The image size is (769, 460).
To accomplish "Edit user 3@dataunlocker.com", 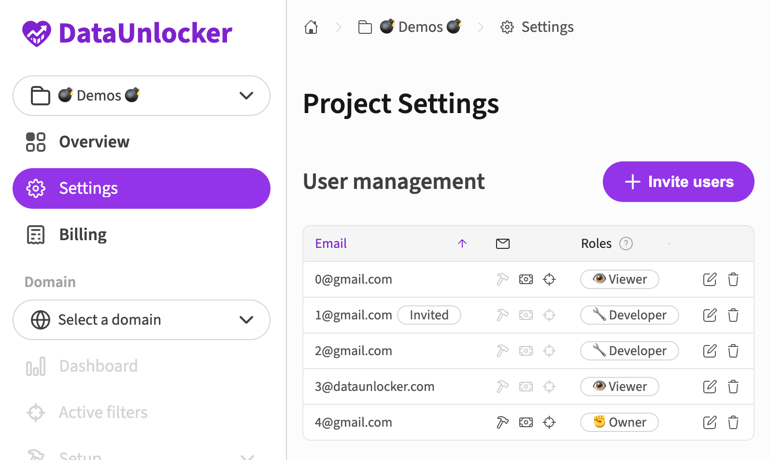I will [710, 387].
